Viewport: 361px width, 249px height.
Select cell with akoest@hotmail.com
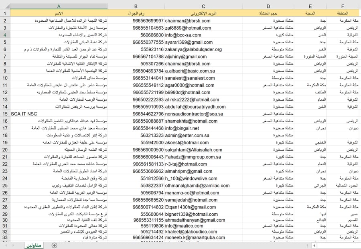[x=203, y=142]
